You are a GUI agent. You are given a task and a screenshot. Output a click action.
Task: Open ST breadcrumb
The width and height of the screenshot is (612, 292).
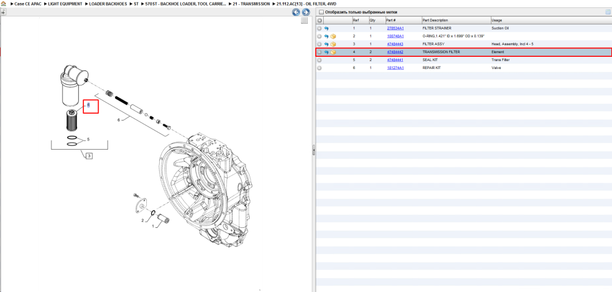pos(136,4)
